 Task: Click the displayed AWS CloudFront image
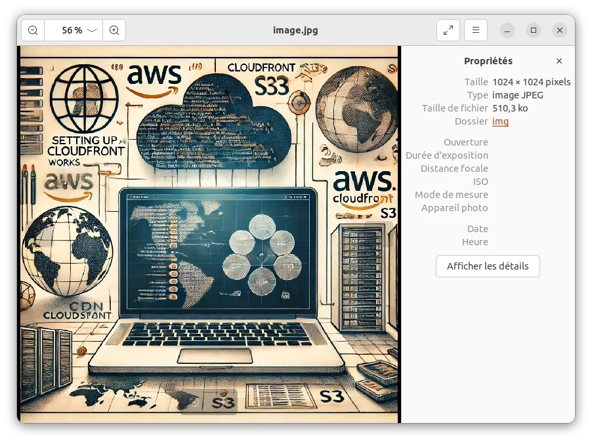(209, 234)
